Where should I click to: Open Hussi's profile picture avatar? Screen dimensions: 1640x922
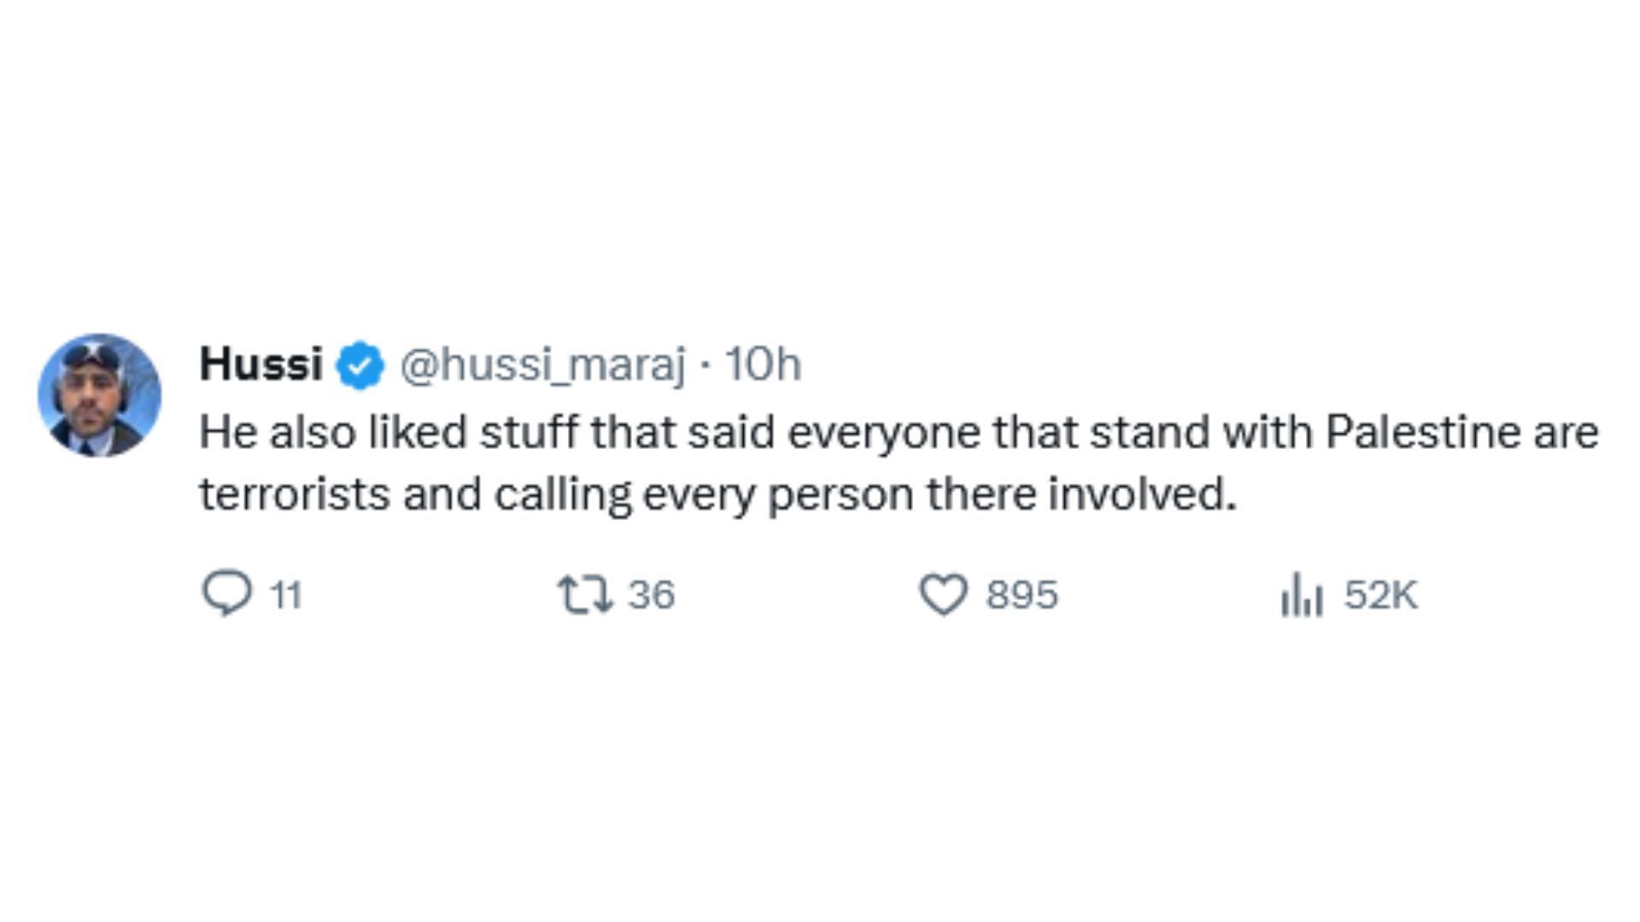tap(100, 395)
